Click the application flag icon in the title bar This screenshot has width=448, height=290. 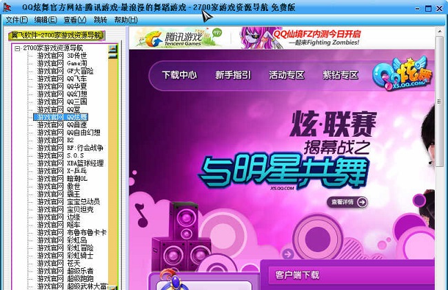click(x=7, y=7)
